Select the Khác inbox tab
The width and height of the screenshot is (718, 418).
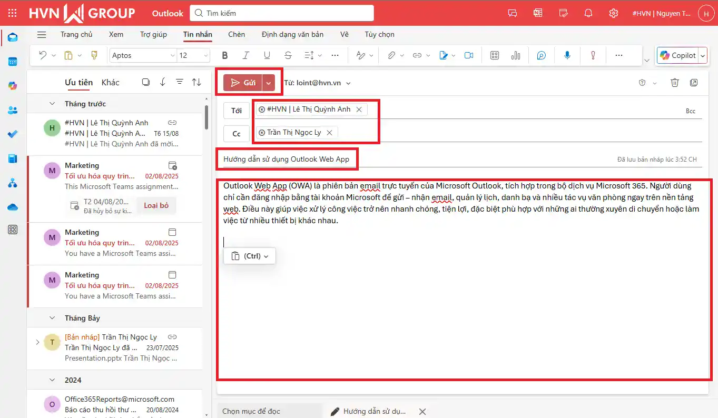pos(111,82)
